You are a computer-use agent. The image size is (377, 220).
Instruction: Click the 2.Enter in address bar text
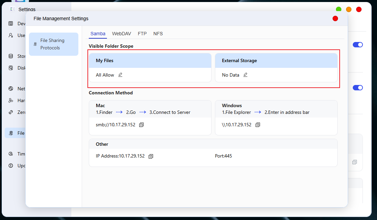pyautogui.click(x=287, y=113)
